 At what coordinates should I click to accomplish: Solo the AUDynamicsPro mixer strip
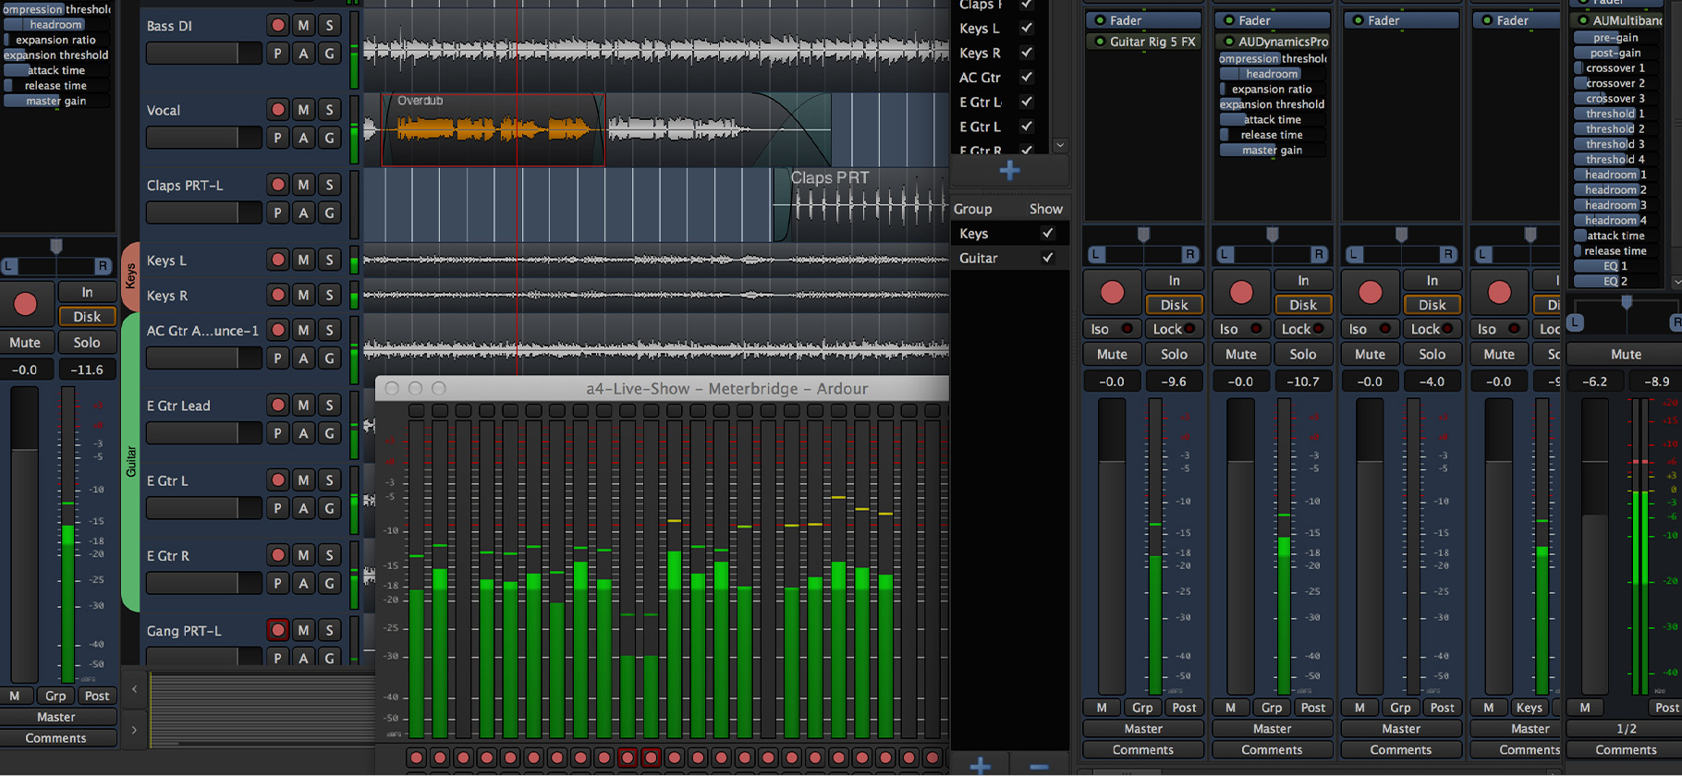pyautogui.click(x=1303, y=354)
